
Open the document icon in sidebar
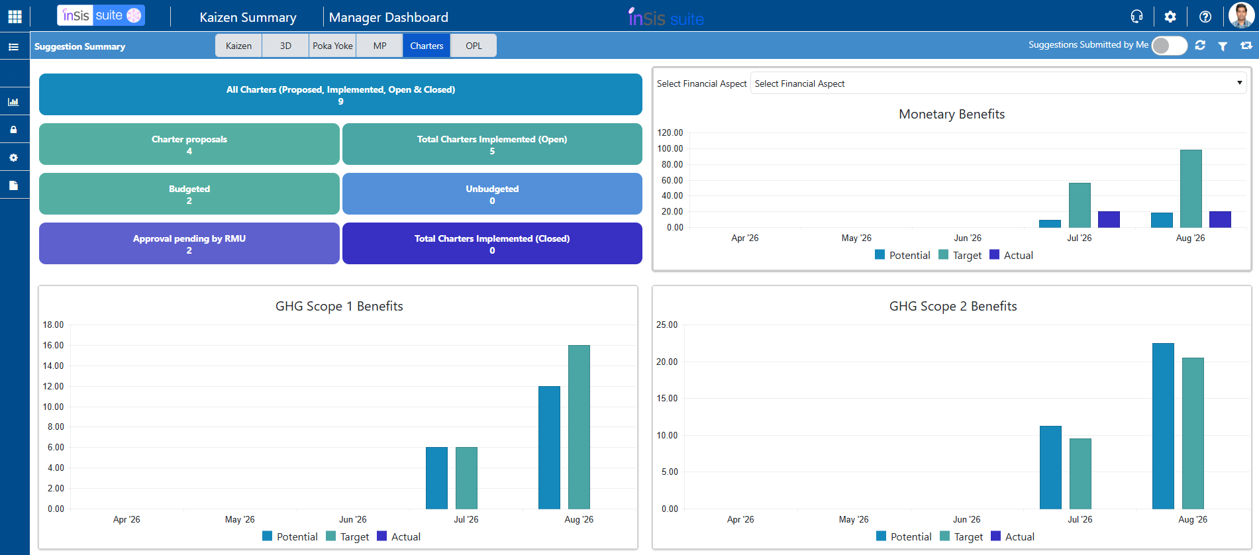(x=13, y=185)
